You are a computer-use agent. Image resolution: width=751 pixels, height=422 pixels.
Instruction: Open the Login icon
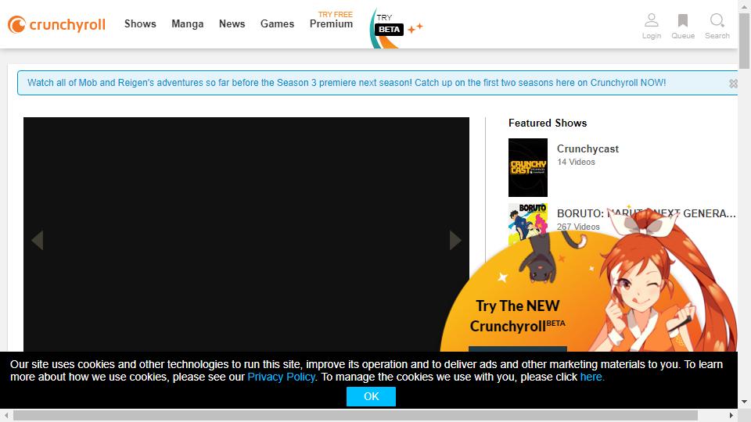[x=652, y=27]
